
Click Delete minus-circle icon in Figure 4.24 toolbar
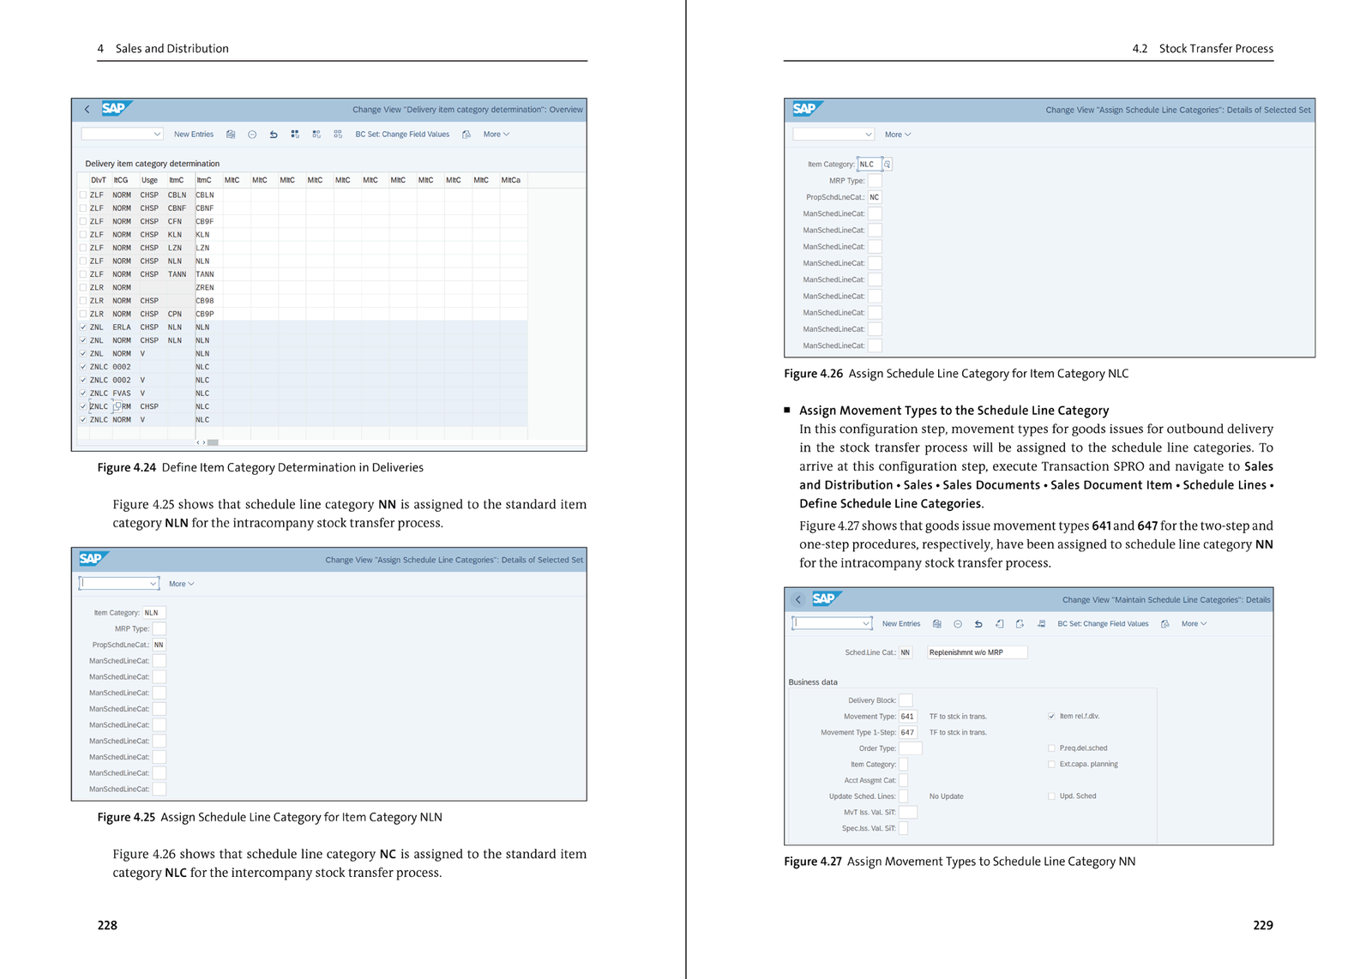[x=252, y=135]
